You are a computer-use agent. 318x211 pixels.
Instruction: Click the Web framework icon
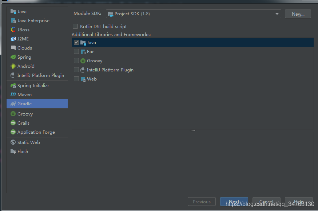(x=83, y=79)
